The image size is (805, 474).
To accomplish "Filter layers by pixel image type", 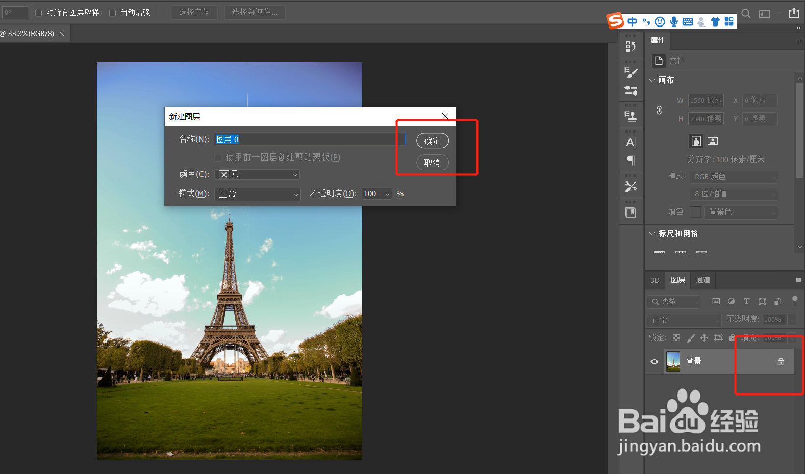I will tap(716, 301).
